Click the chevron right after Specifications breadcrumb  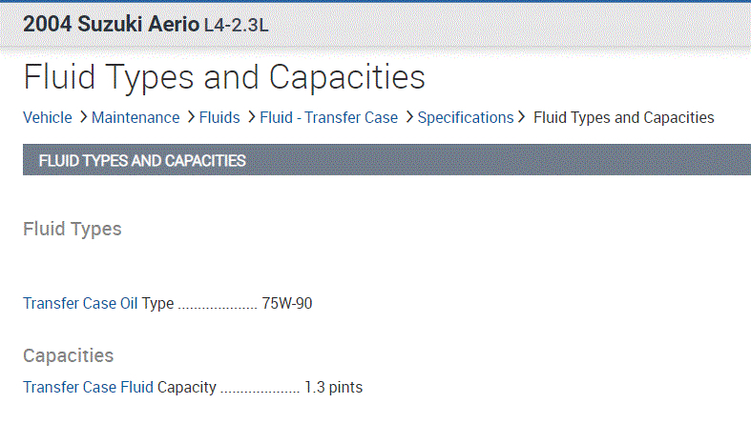point(522,117)
